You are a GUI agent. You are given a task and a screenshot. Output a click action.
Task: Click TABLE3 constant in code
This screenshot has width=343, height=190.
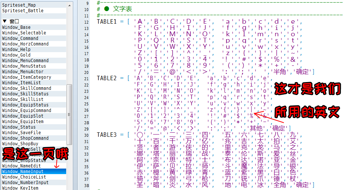click(107, 135)
